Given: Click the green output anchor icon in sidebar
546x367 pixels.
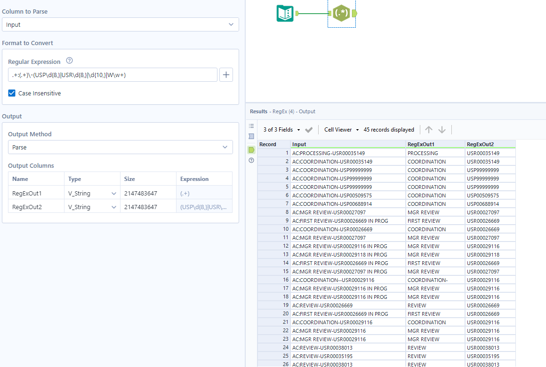Looking at the screenshot, I should tap(251, 149).
